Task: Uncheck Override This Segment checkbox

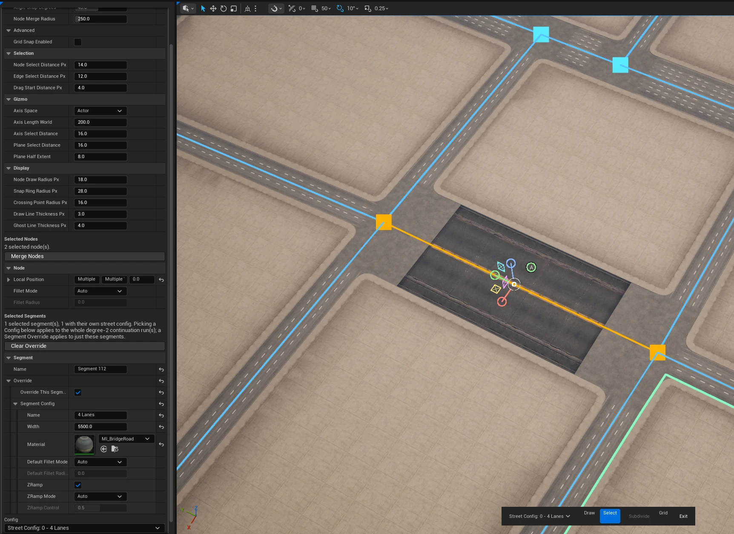Action: pos(78,392)
